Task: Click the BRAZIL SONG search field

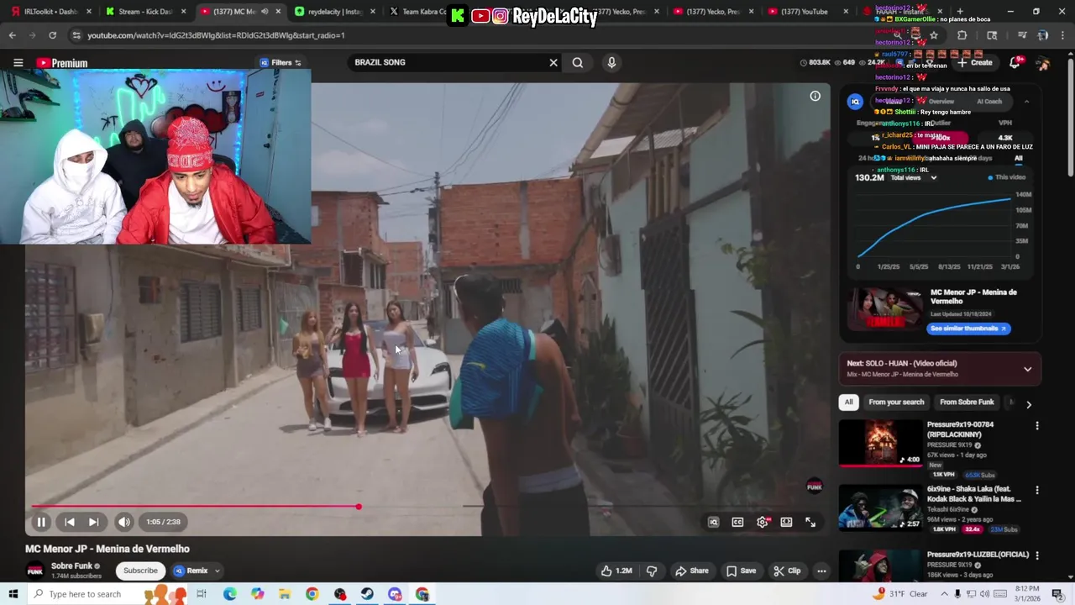Action: click(x=445, y=62)
